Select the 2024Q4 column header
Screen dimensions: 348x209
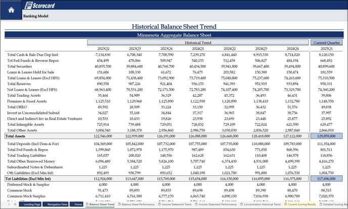coord(292,49)
